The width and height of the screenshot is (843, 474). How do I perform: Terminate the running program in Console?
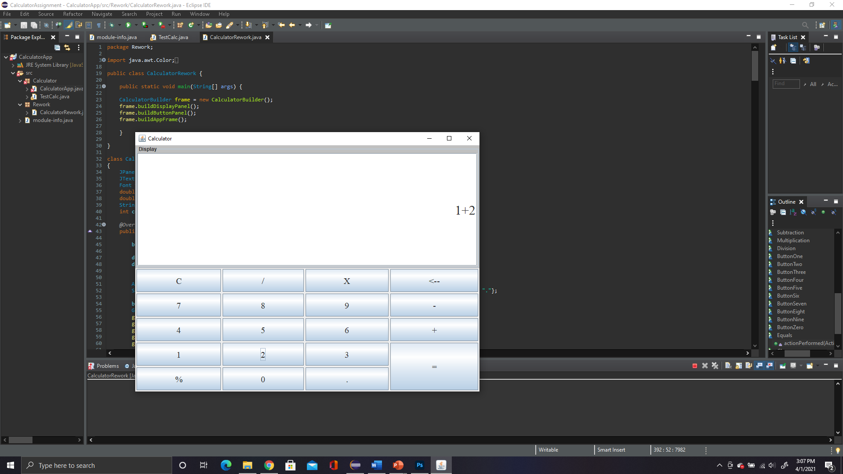[x=695, y=366]
